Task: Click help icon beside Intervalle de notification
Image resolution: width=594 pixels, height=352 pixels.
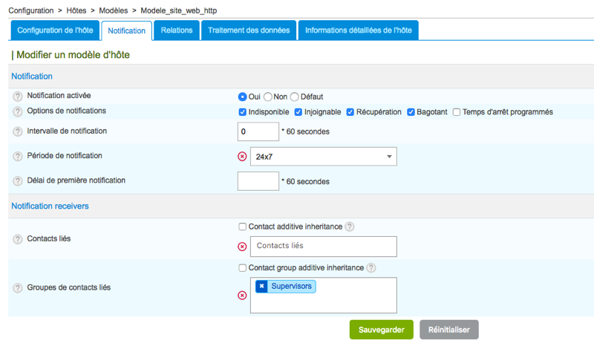Action: [18, 131]
